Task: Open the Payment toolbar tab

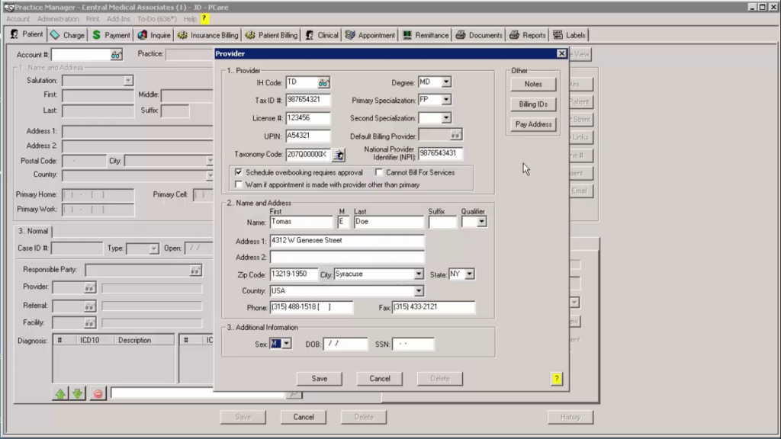Action: pyautogui.click(x=111, y=35)
